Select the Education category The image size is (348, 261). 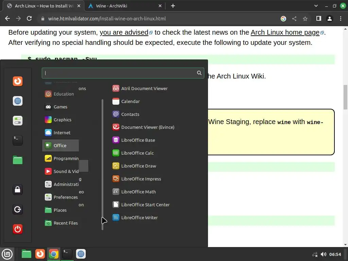pos(60,94)
